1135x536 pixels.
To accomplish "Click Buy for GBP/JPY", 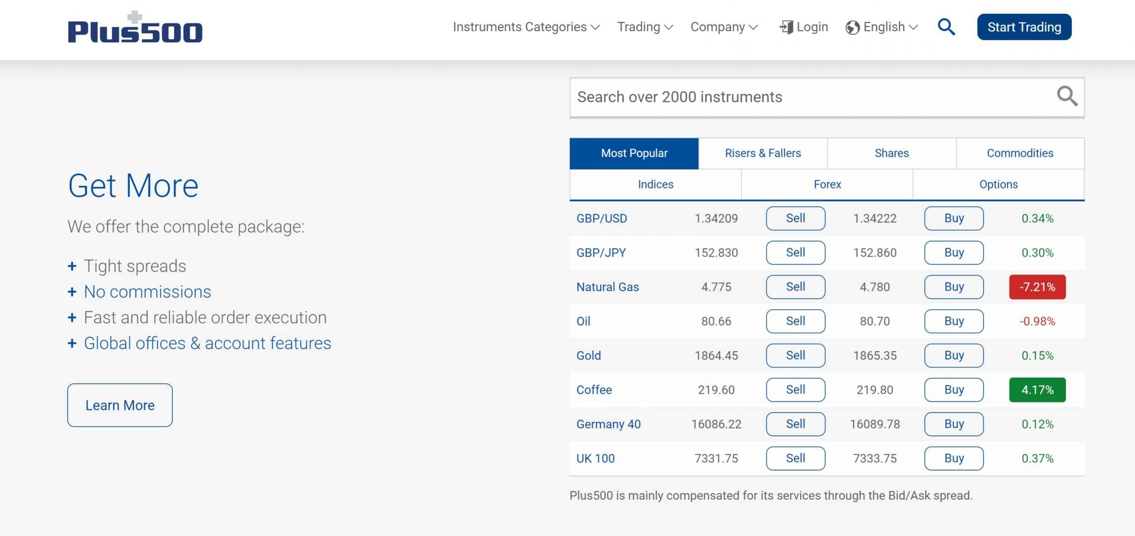I will click(954, 252).
